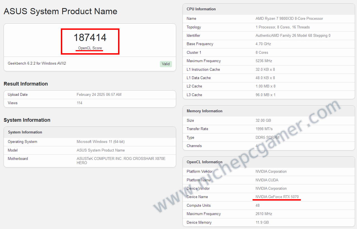Image resolution: width=357 pixels, height=229 pixels.
Task: Click the Memory Information table header
Action: 205,111
